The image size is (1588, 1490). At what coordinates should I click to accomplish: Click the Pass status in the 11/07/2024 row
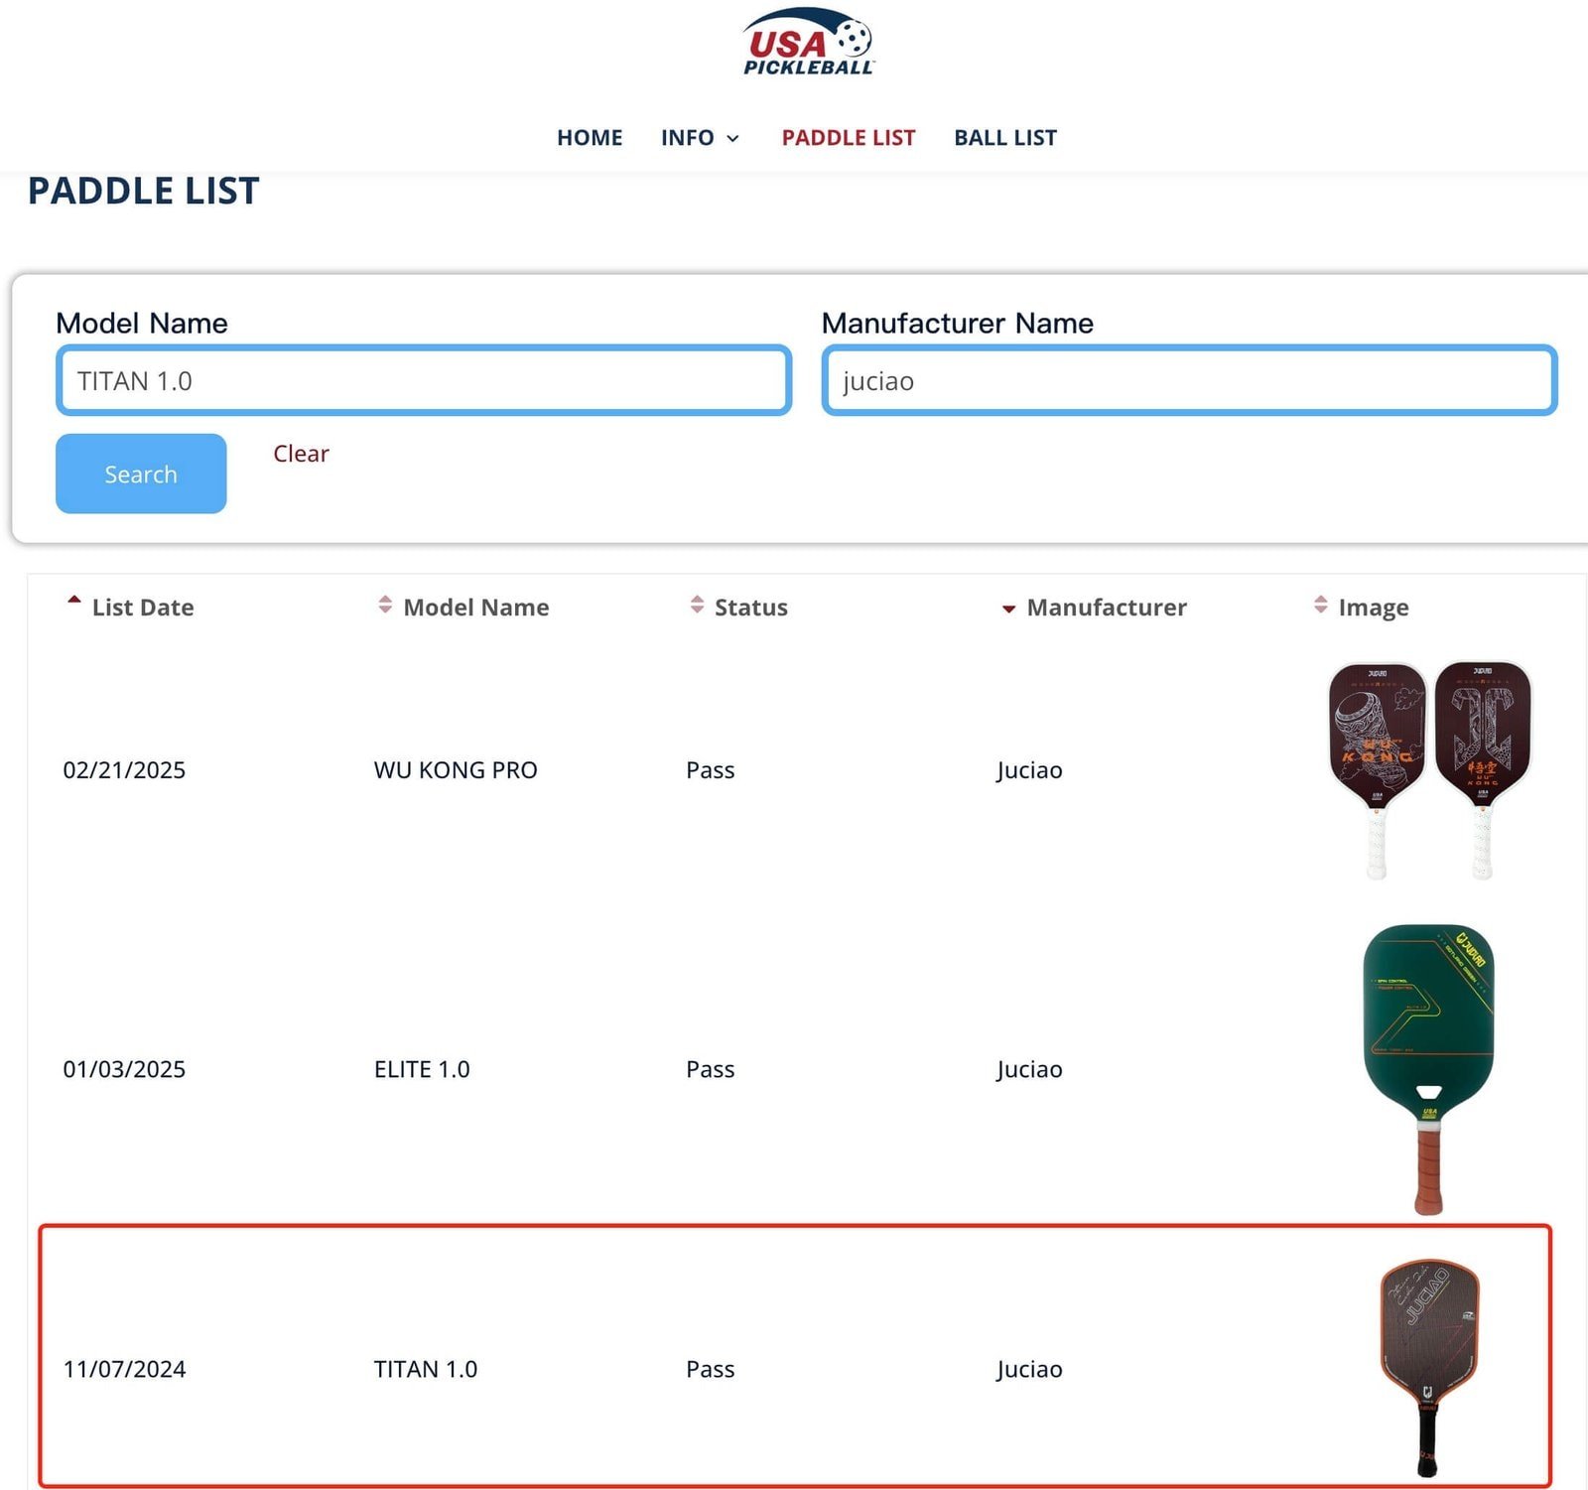pyautogui.click(x=711, y=1369)
